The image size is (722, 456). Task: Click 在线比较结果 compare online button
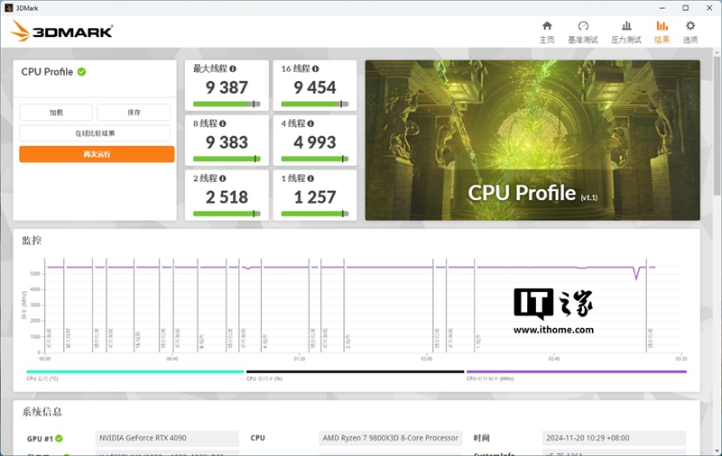coord(95,133)
